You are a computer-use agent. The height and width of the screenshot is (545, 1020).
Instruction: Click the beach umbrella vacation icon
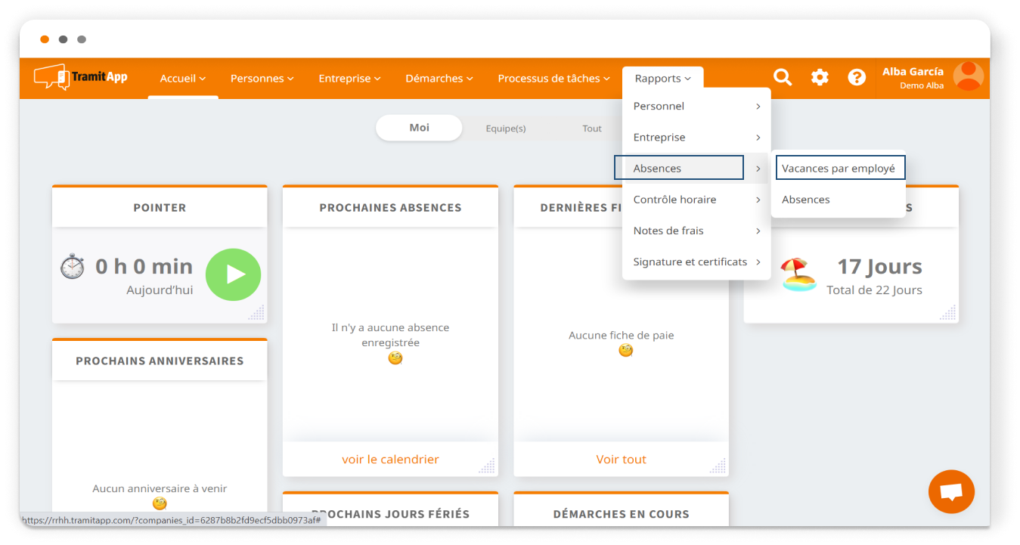798,274
